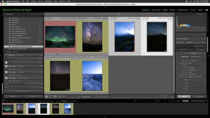
Task: Click second window display icon in filmstrip bar
Action: click(x=7, y=101)
